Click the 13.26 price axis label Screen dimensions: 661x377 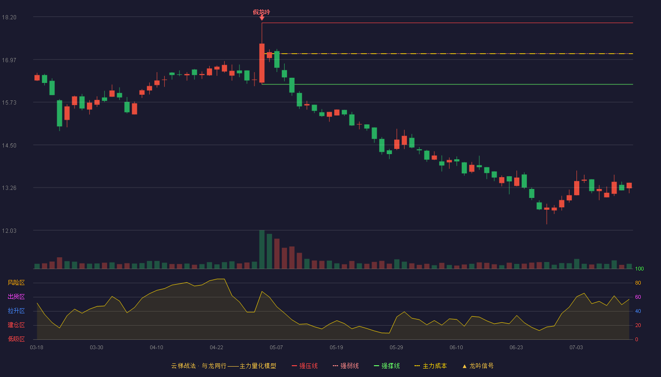(9, 188)
